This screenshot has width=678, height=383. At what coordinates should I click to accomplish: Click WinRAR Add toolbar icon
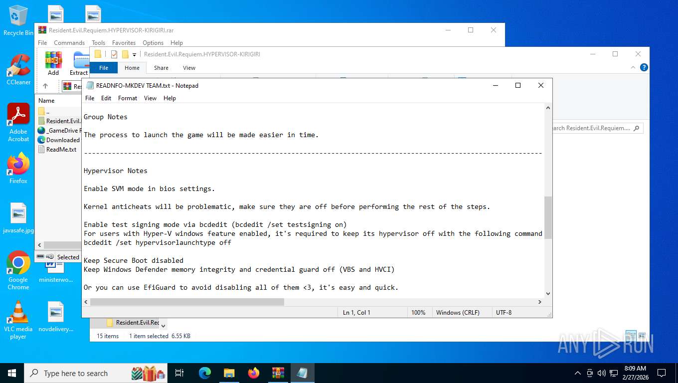tap(53, 63)
